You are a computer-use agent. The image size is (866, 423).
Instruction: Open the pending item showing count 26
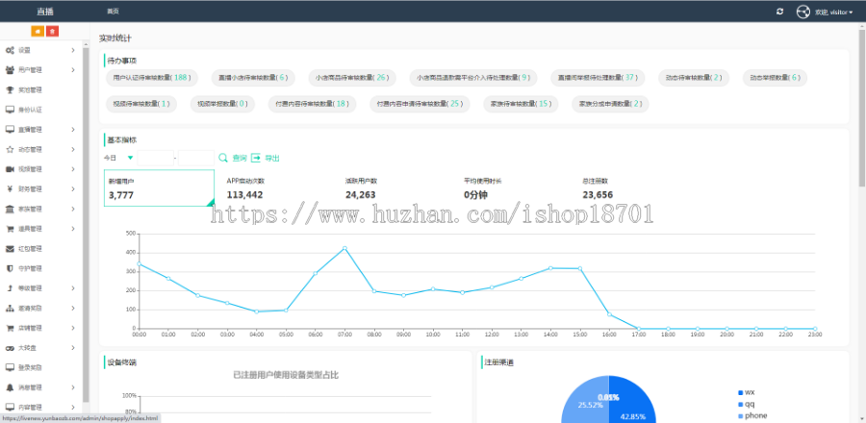[x=352, y=78]
